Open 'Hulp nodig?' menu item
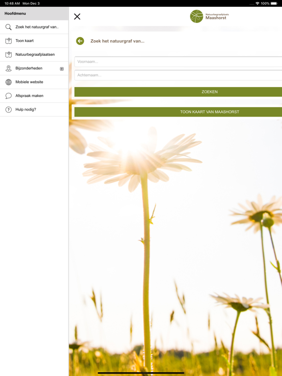 pyautogui.click(x=34, y=110)
